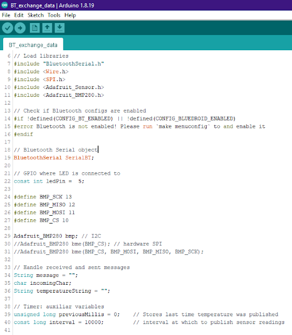Click line number 19 in the gutter
Image resolution: width=292 pixels, height=335 pixels.
(x=7, y=158)
